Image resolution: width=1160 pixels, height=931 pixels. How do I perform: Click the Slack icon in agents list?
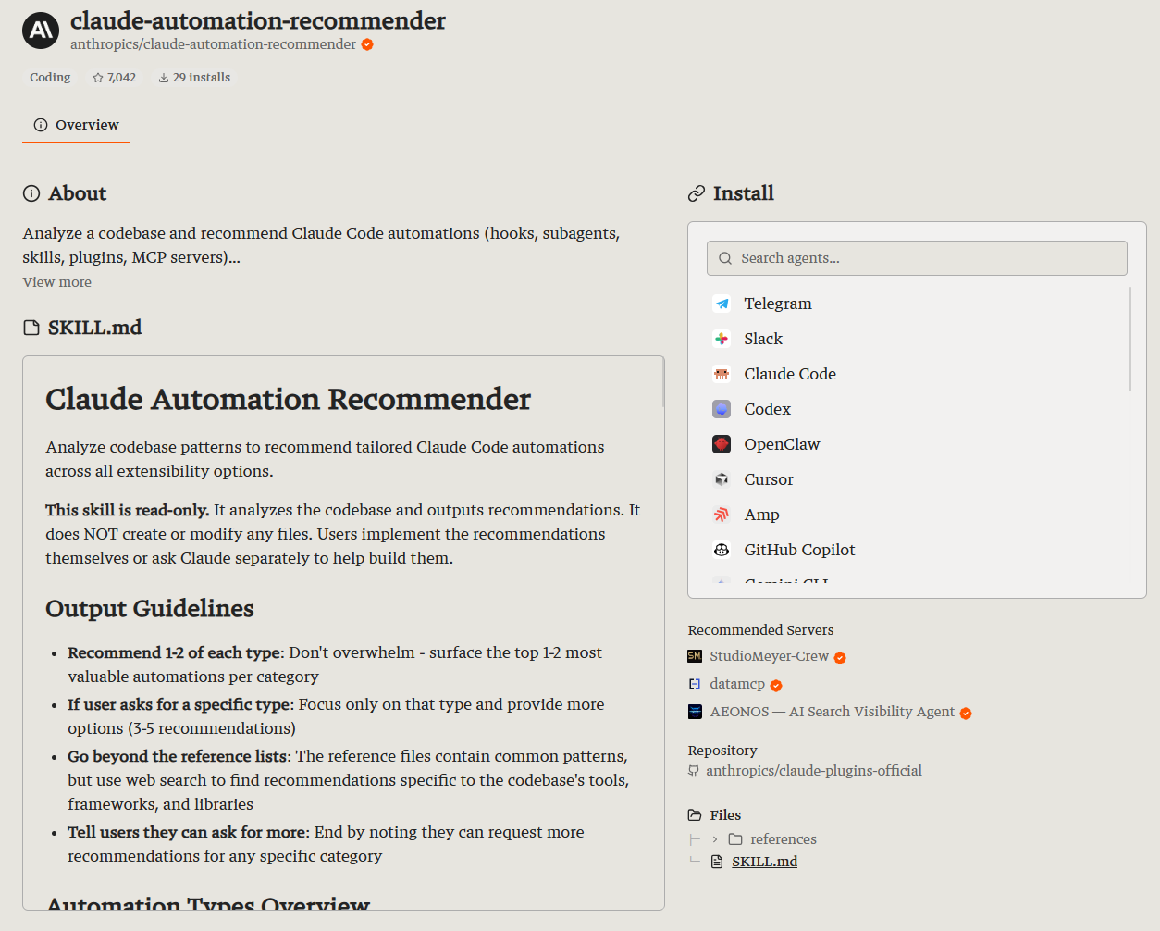click(x=722, y=339)
